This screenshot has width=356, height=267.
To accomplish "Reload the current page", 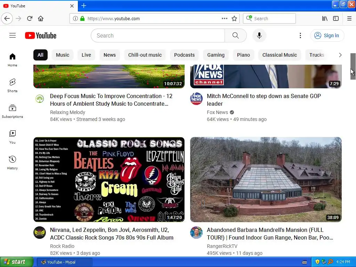I will click(30, 18).
